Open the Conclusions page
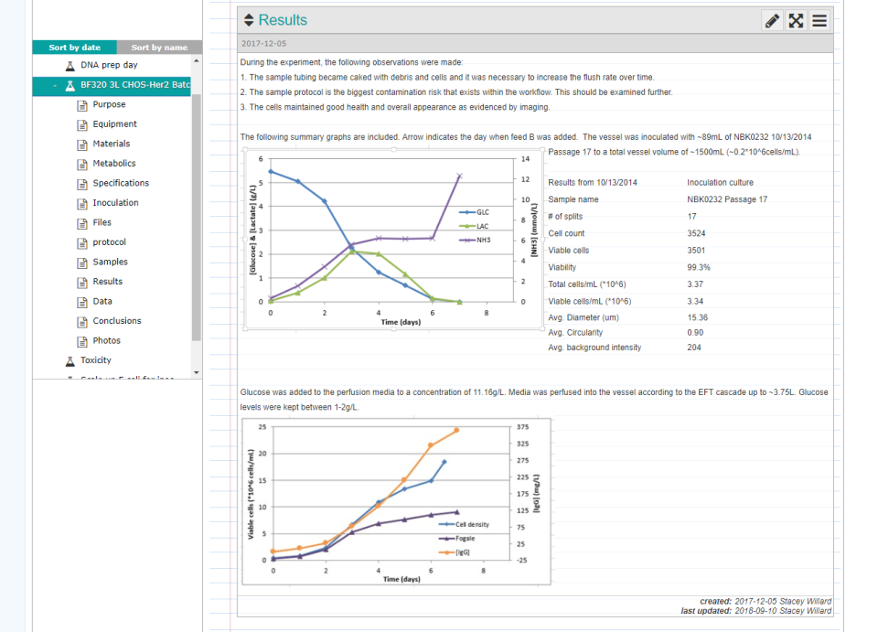Image resolution: width=878 pixels, height=632 pixels. click(117, 321)
